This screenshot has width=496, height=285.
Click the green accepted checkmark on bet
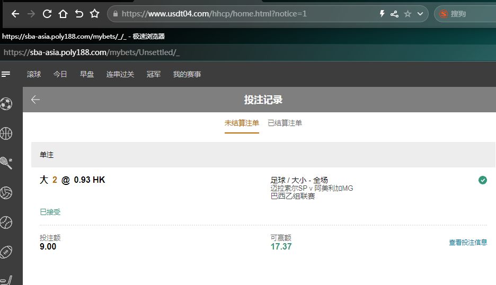point(483,180)
